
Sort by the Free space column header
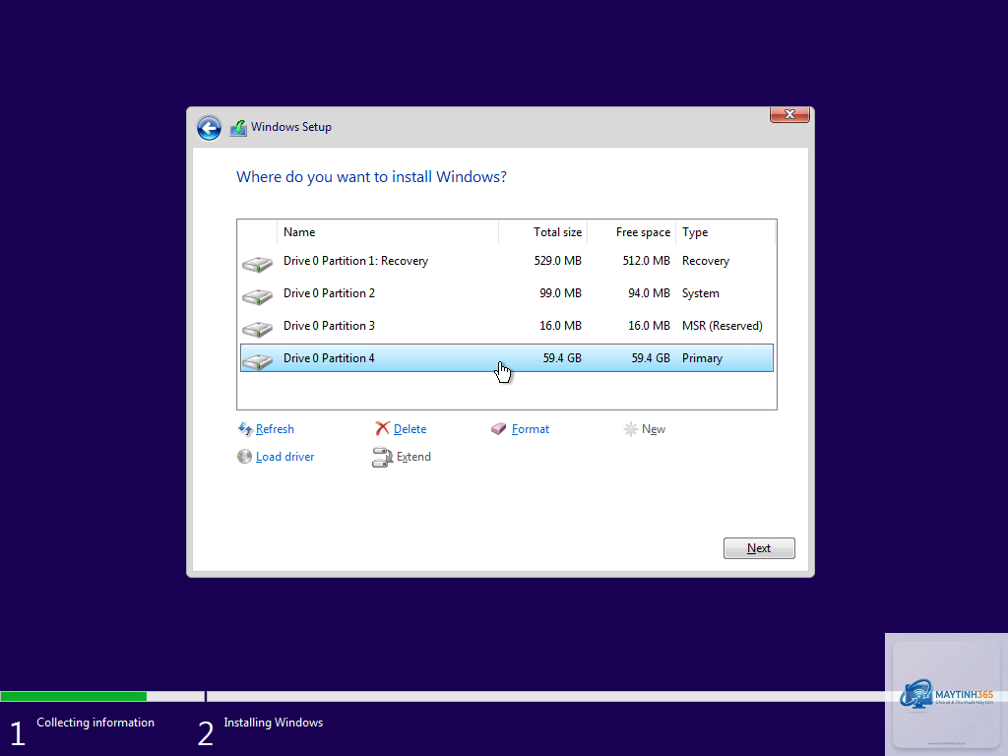[x=631, y=232]
